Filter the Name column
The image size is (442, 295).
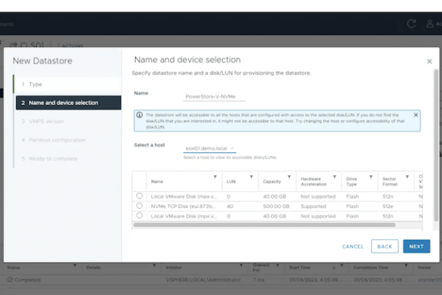215,177
